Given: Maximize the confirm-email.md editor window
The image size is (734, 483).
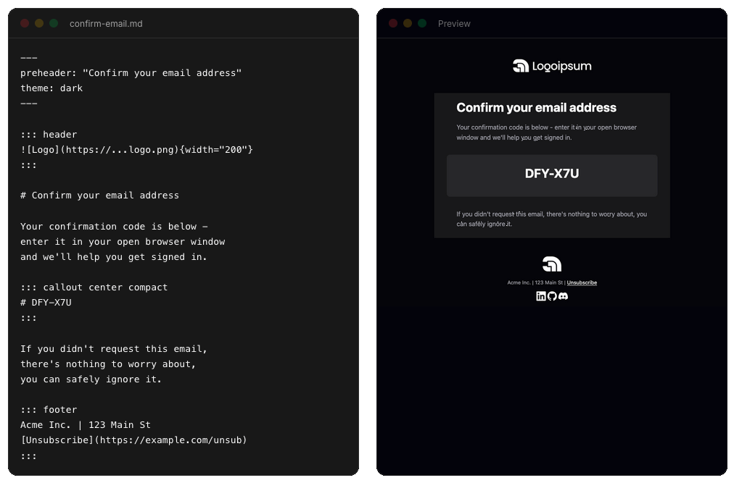Looking at the screenshot, I should [54, 23].
